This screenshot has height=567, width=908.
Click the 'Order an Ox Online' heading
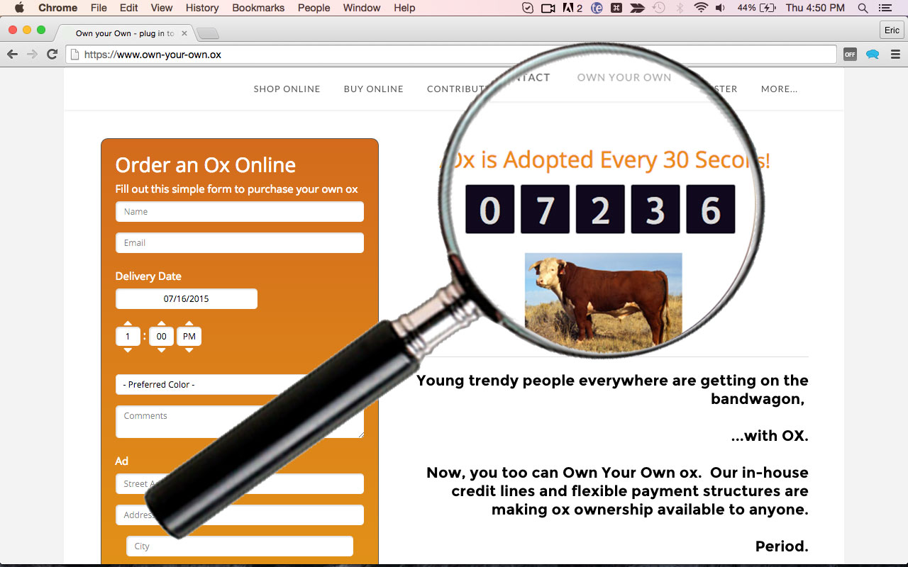[x=206, y=164]
